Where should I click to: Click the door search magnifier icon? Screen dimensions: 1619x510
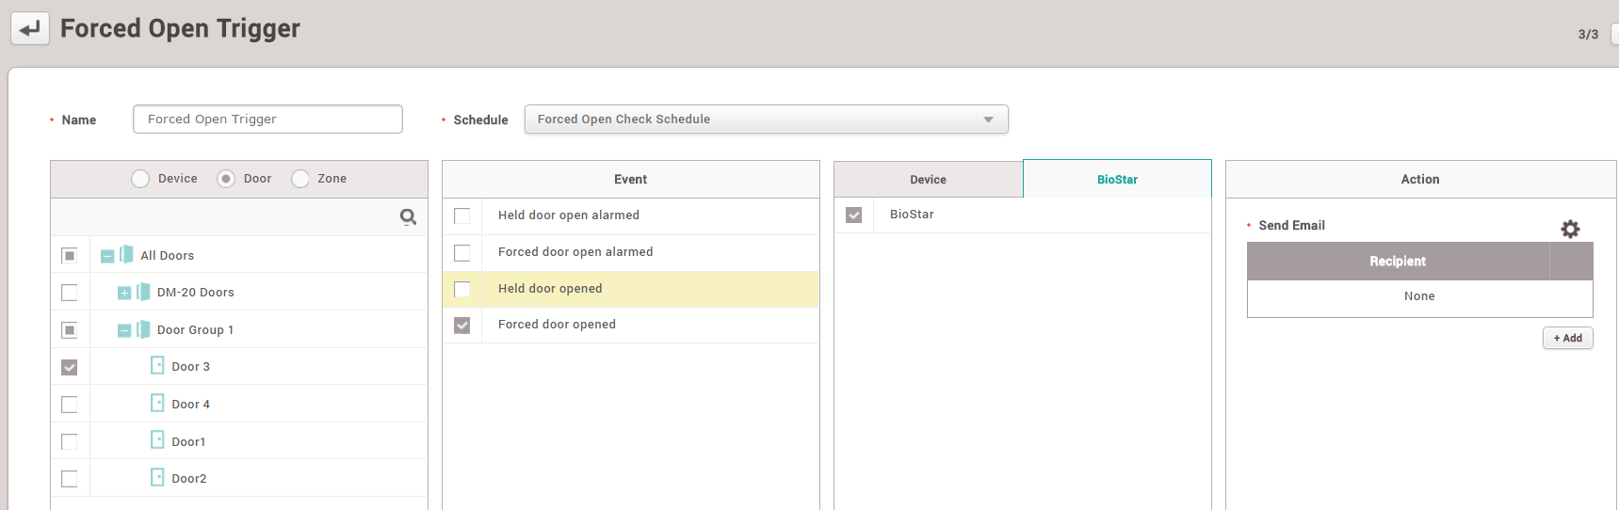(408, 217)
